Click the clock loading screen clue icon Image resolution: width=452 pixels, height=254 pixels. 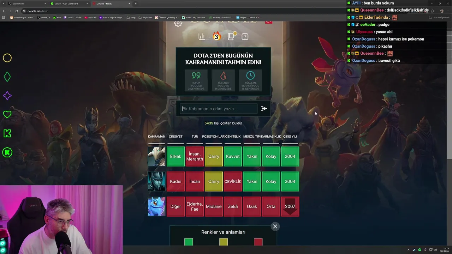[x=250, y=80]
